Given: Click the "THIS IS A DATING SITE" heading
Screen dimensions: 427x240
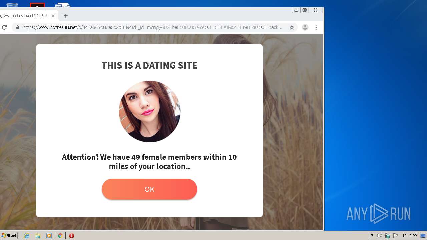Looking at the screenshot, I should click(149, 65).
